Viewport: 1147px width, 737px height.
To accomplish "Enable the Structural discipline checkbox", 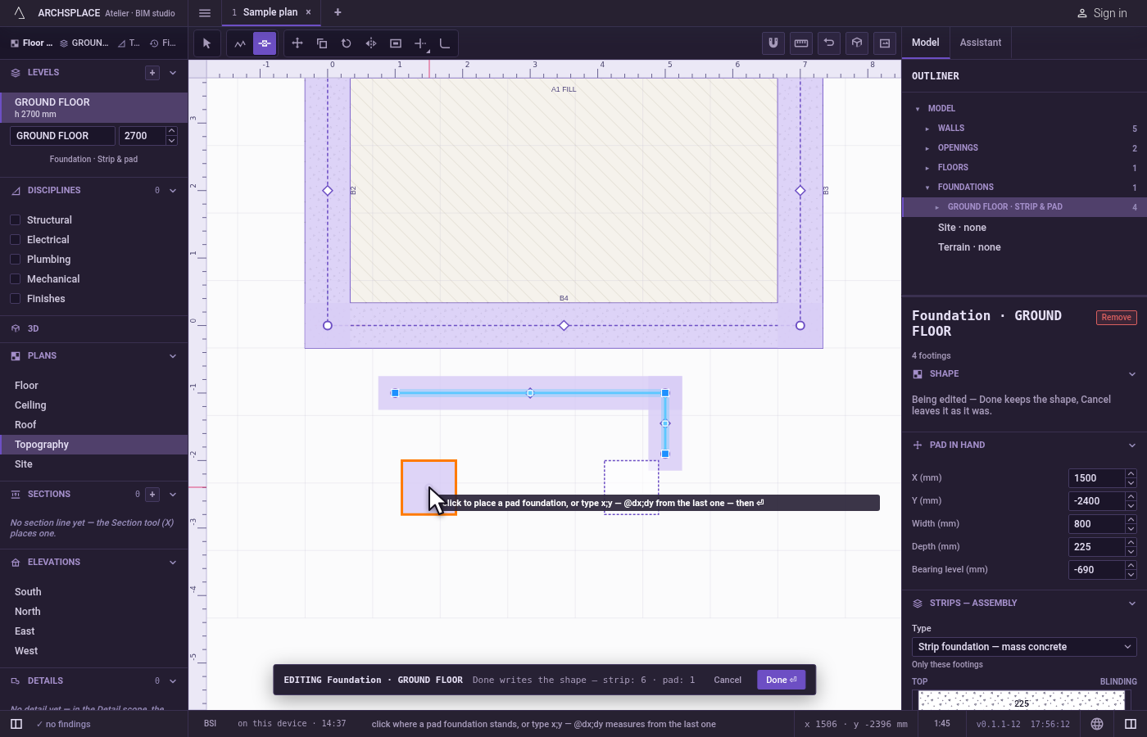I will coord(15,220).
